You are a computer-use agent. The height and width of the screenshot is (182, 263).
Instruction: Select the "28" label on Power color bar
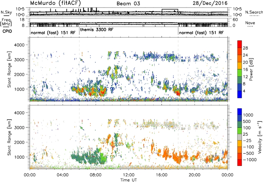pyautogui.click(x=245, y=48)
